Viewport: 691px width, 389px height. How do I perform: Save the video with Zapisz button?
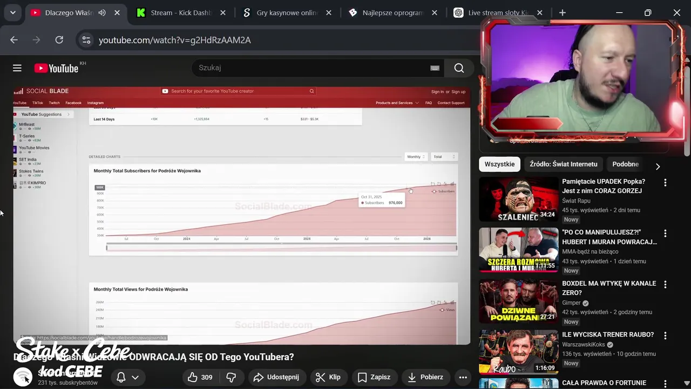point(374,377)
